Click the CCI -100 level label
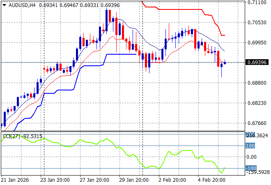This screenshot has height=185, width=271. click(251, 168)
